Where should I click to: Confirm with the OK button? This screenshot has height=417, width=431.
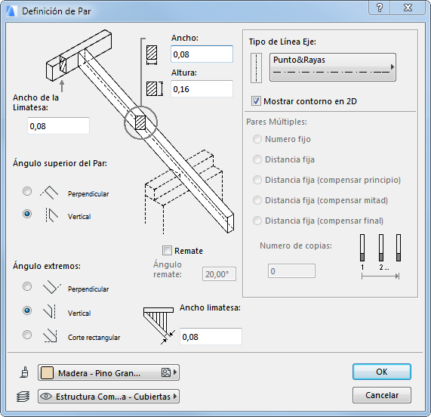[382, 372]
